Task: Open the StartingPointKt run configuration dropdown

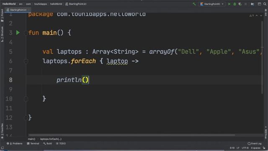Action: point(212,4)
